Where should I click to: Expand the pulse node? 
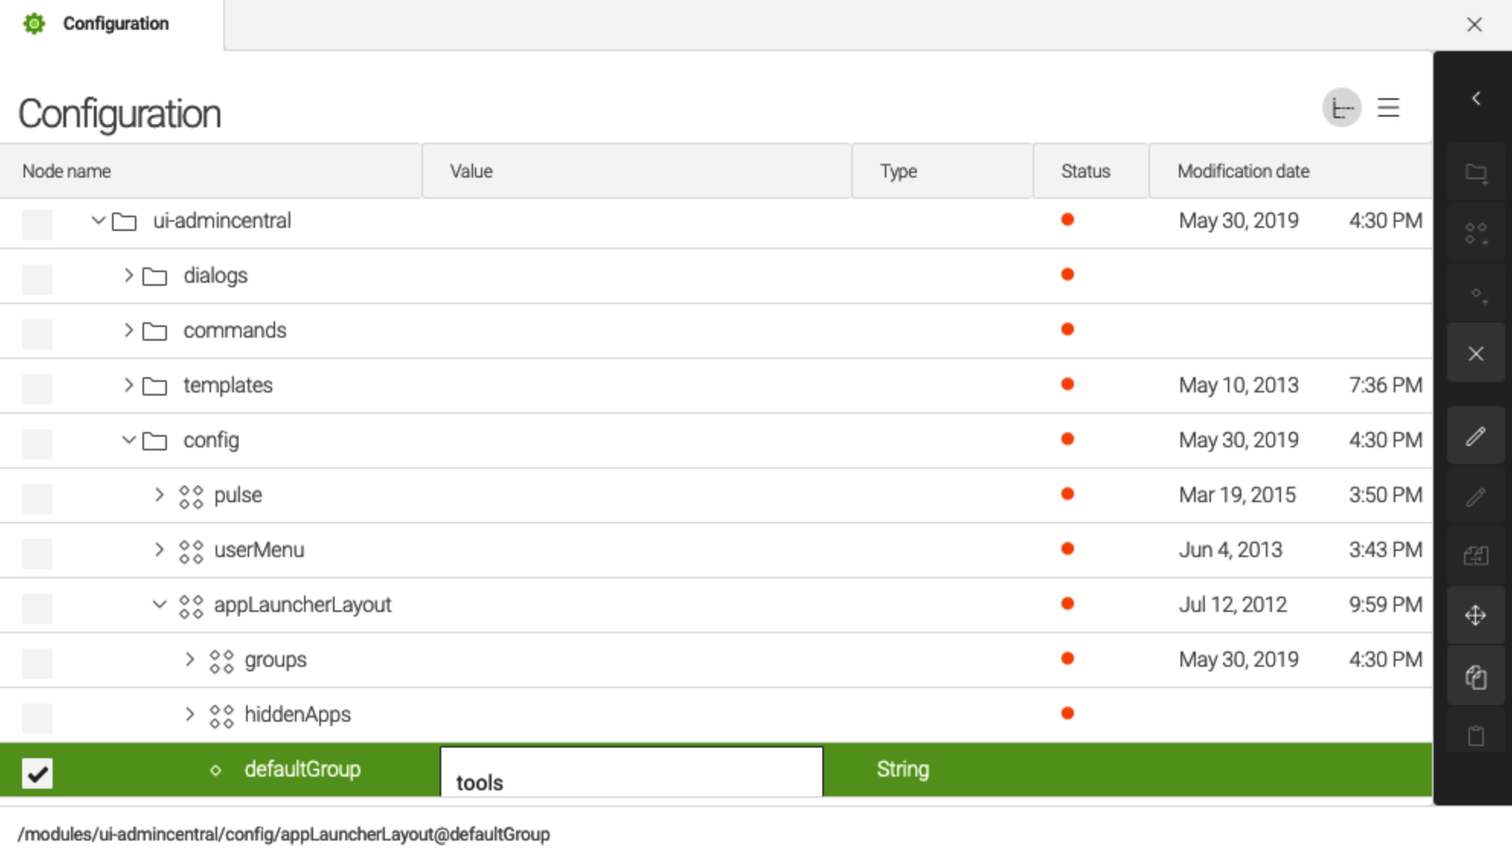coord(159,495)
